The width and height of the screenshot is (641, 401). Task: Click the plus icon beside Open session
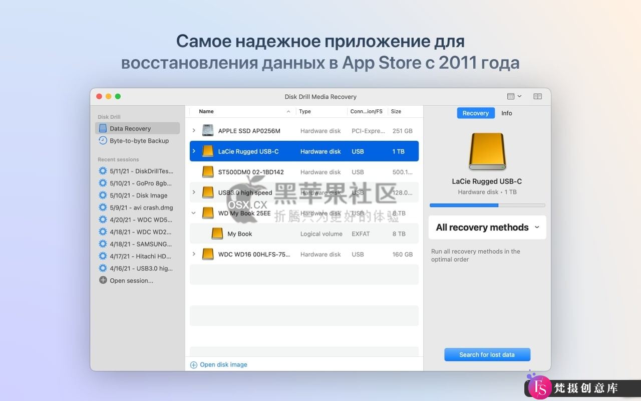103,280
